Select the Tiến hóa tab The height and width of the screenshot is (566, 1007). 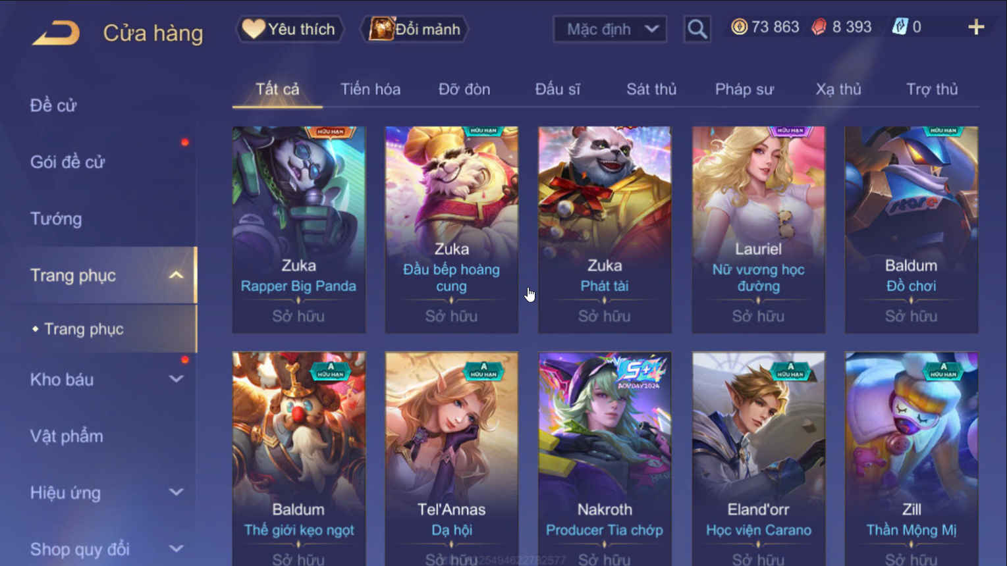point(370,89)
